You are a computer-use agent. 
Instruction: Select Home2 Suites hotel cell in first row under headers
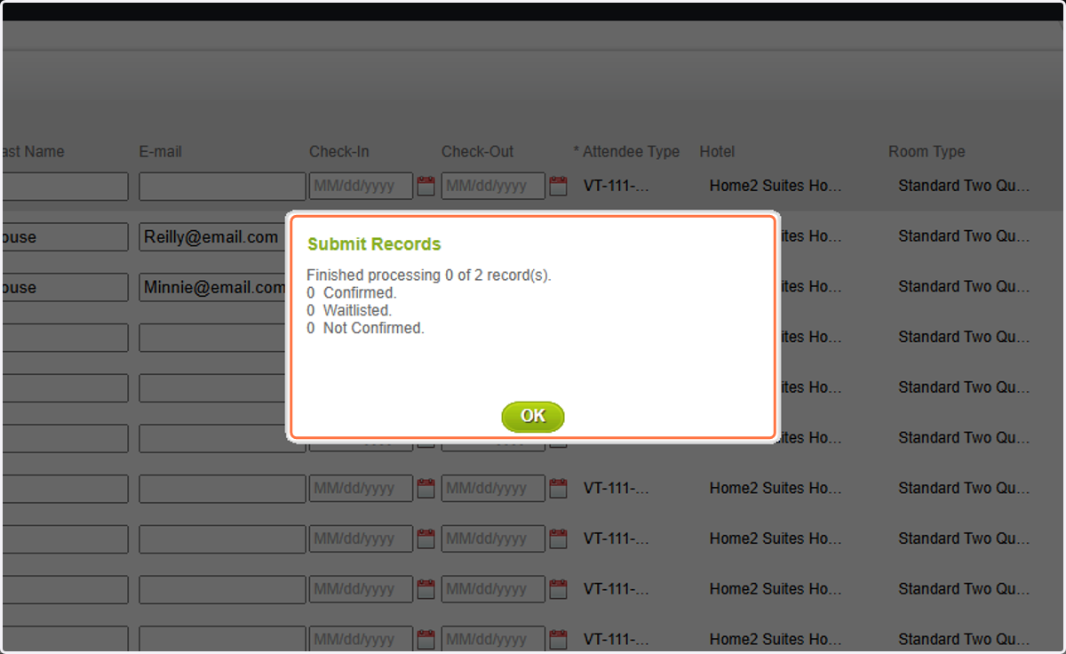point(776,187)
